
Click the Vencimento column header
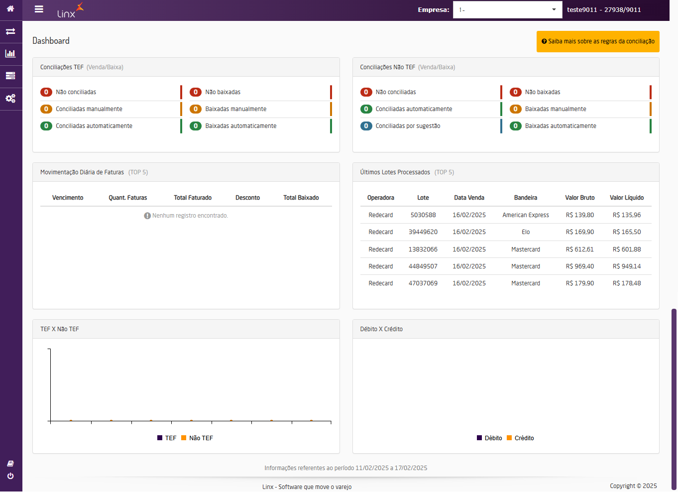68,198
